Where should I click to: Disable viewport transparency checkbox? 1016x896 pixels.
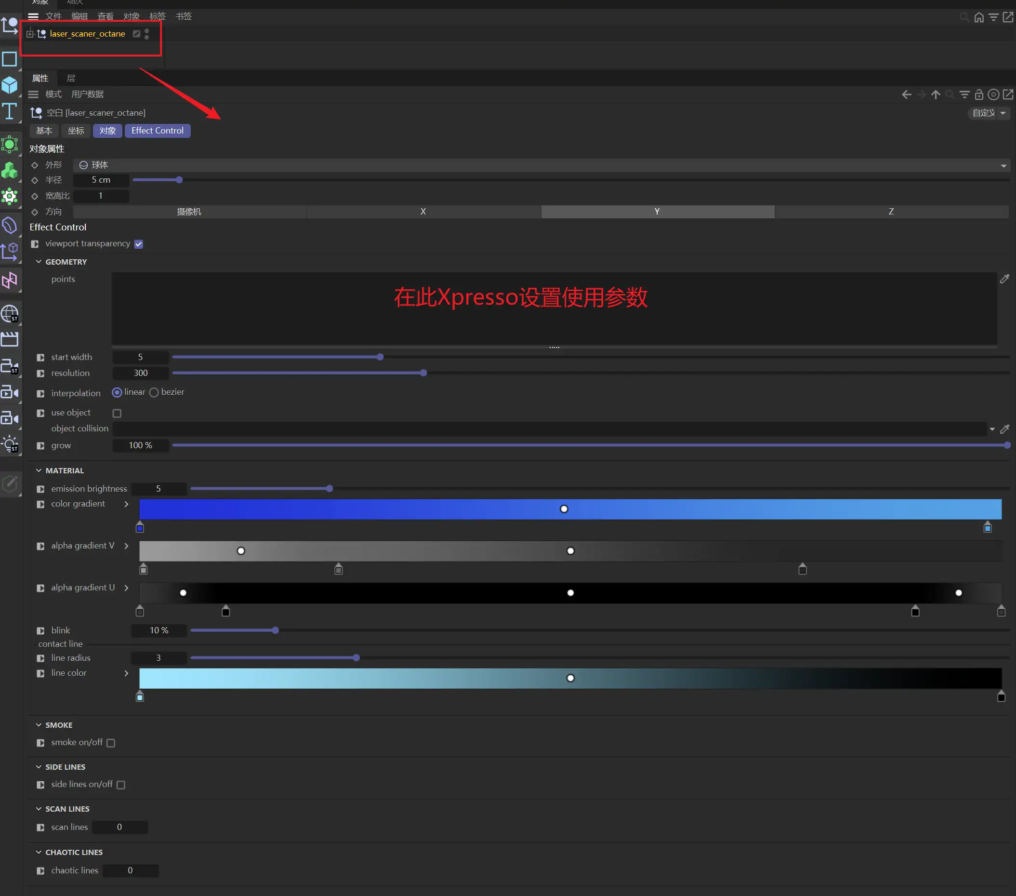point(139,244)
